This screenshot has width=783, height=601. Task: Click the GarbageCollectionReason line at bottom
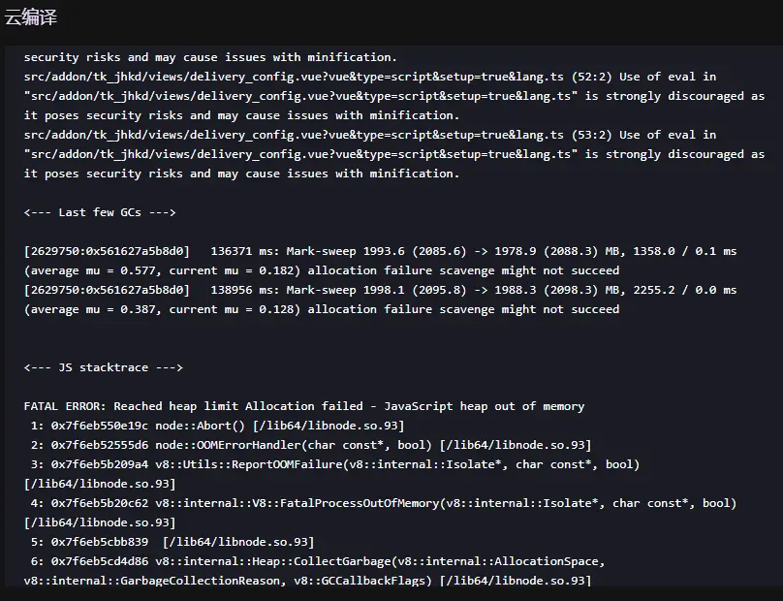[307, 581]
